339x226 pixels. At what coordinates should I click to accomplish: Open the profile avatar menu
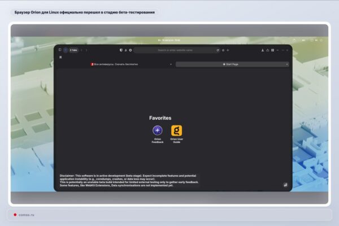(x=66, y=50)
